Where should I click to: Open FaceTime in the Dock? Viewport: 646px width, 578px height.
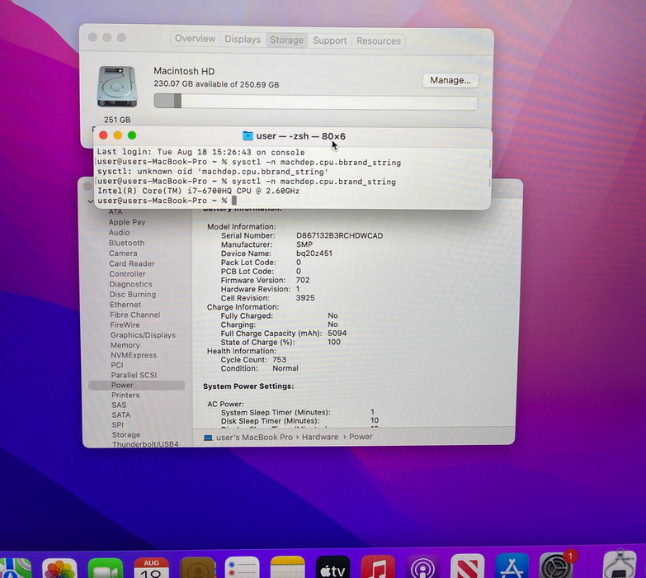106,569
